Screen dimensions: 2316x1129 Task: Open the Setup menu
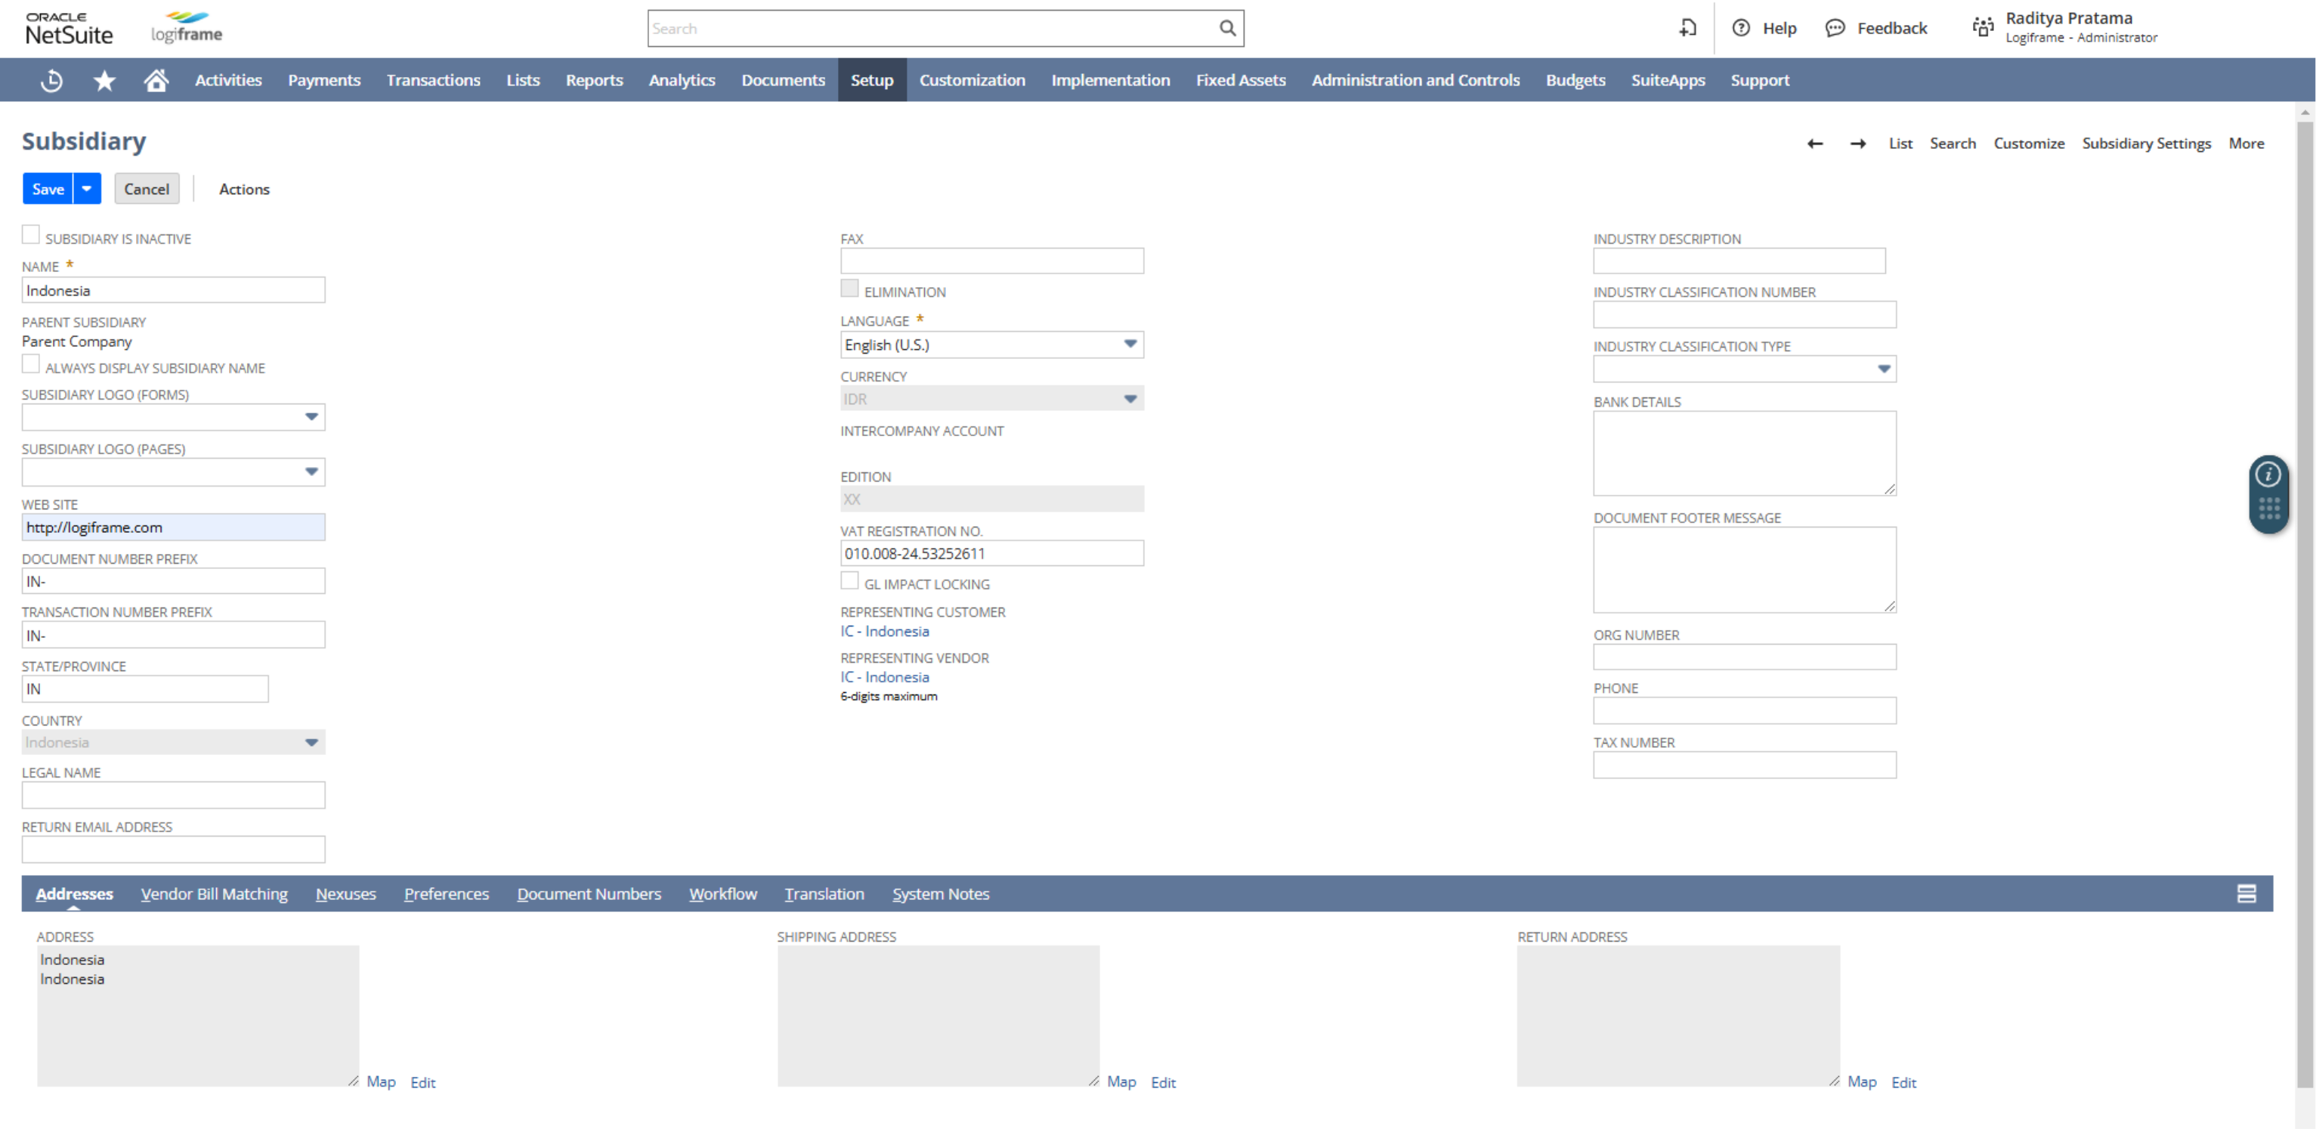coord(873,80)
